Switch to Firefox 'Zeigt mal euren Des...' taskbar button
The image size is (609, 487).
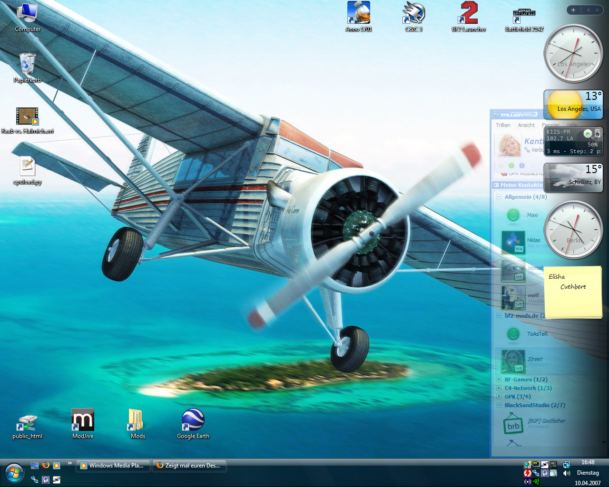pos(189,466)
